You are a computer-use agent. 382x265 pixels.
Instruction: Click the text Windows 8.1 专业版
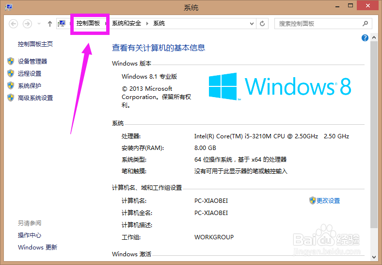pyautogui.click(x=149, y=77)
